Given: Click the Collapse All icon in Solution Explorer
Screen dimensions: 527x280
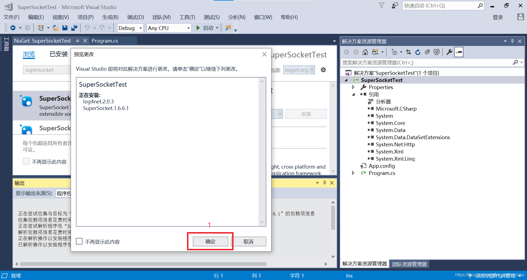Looking at the screenshot, I should (427, 52).
